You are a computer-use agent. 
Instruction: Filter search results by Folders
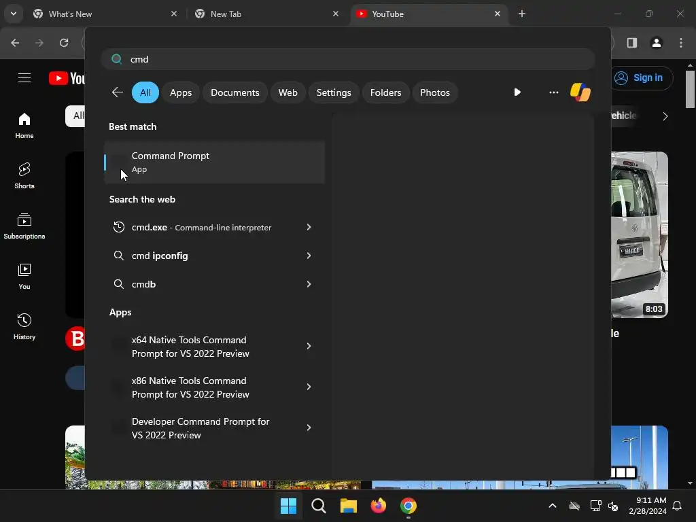[385, 92]
